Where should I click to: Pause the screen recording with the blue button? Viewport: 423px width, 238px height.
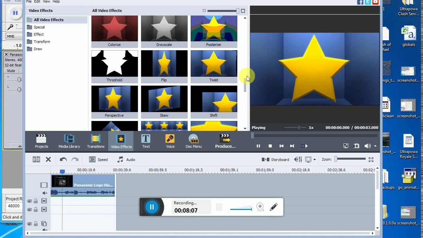152,207
